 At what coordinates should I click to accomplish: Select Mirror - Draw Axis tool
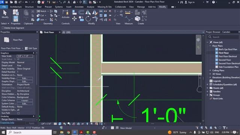pos(94,12)
